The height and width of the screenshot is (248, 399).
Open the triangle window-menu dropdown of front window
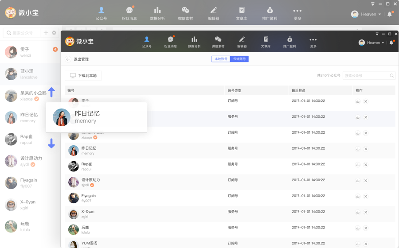coord(377,34)
